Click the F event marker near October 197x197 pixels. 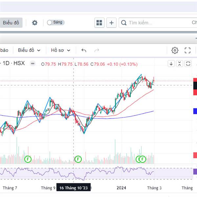click(x=78, y=159)
